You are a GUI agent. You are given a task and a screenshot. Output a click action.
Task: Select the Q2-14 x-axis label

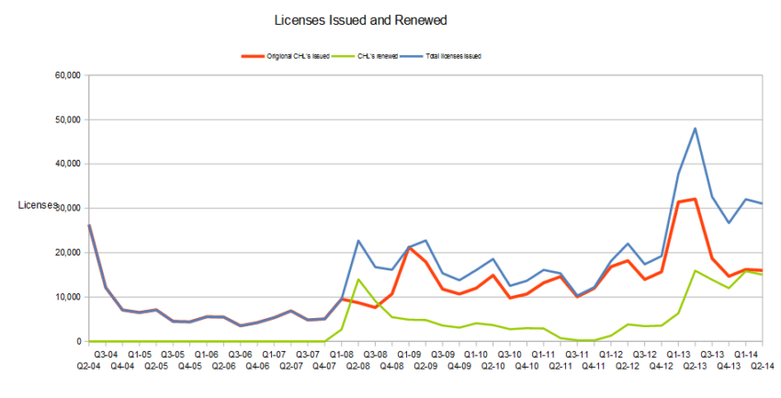pyautogui.click(x=763, y=366)
